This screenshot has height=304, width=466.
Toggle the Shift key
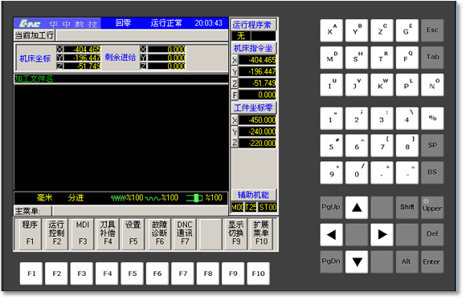point(407,208)
